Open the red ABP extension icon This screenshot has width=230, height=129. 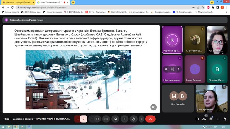click(208, 8)
